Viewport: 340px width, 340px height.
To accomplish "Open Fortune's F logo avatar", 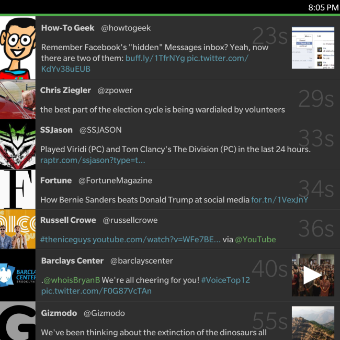I will [18, 189].
